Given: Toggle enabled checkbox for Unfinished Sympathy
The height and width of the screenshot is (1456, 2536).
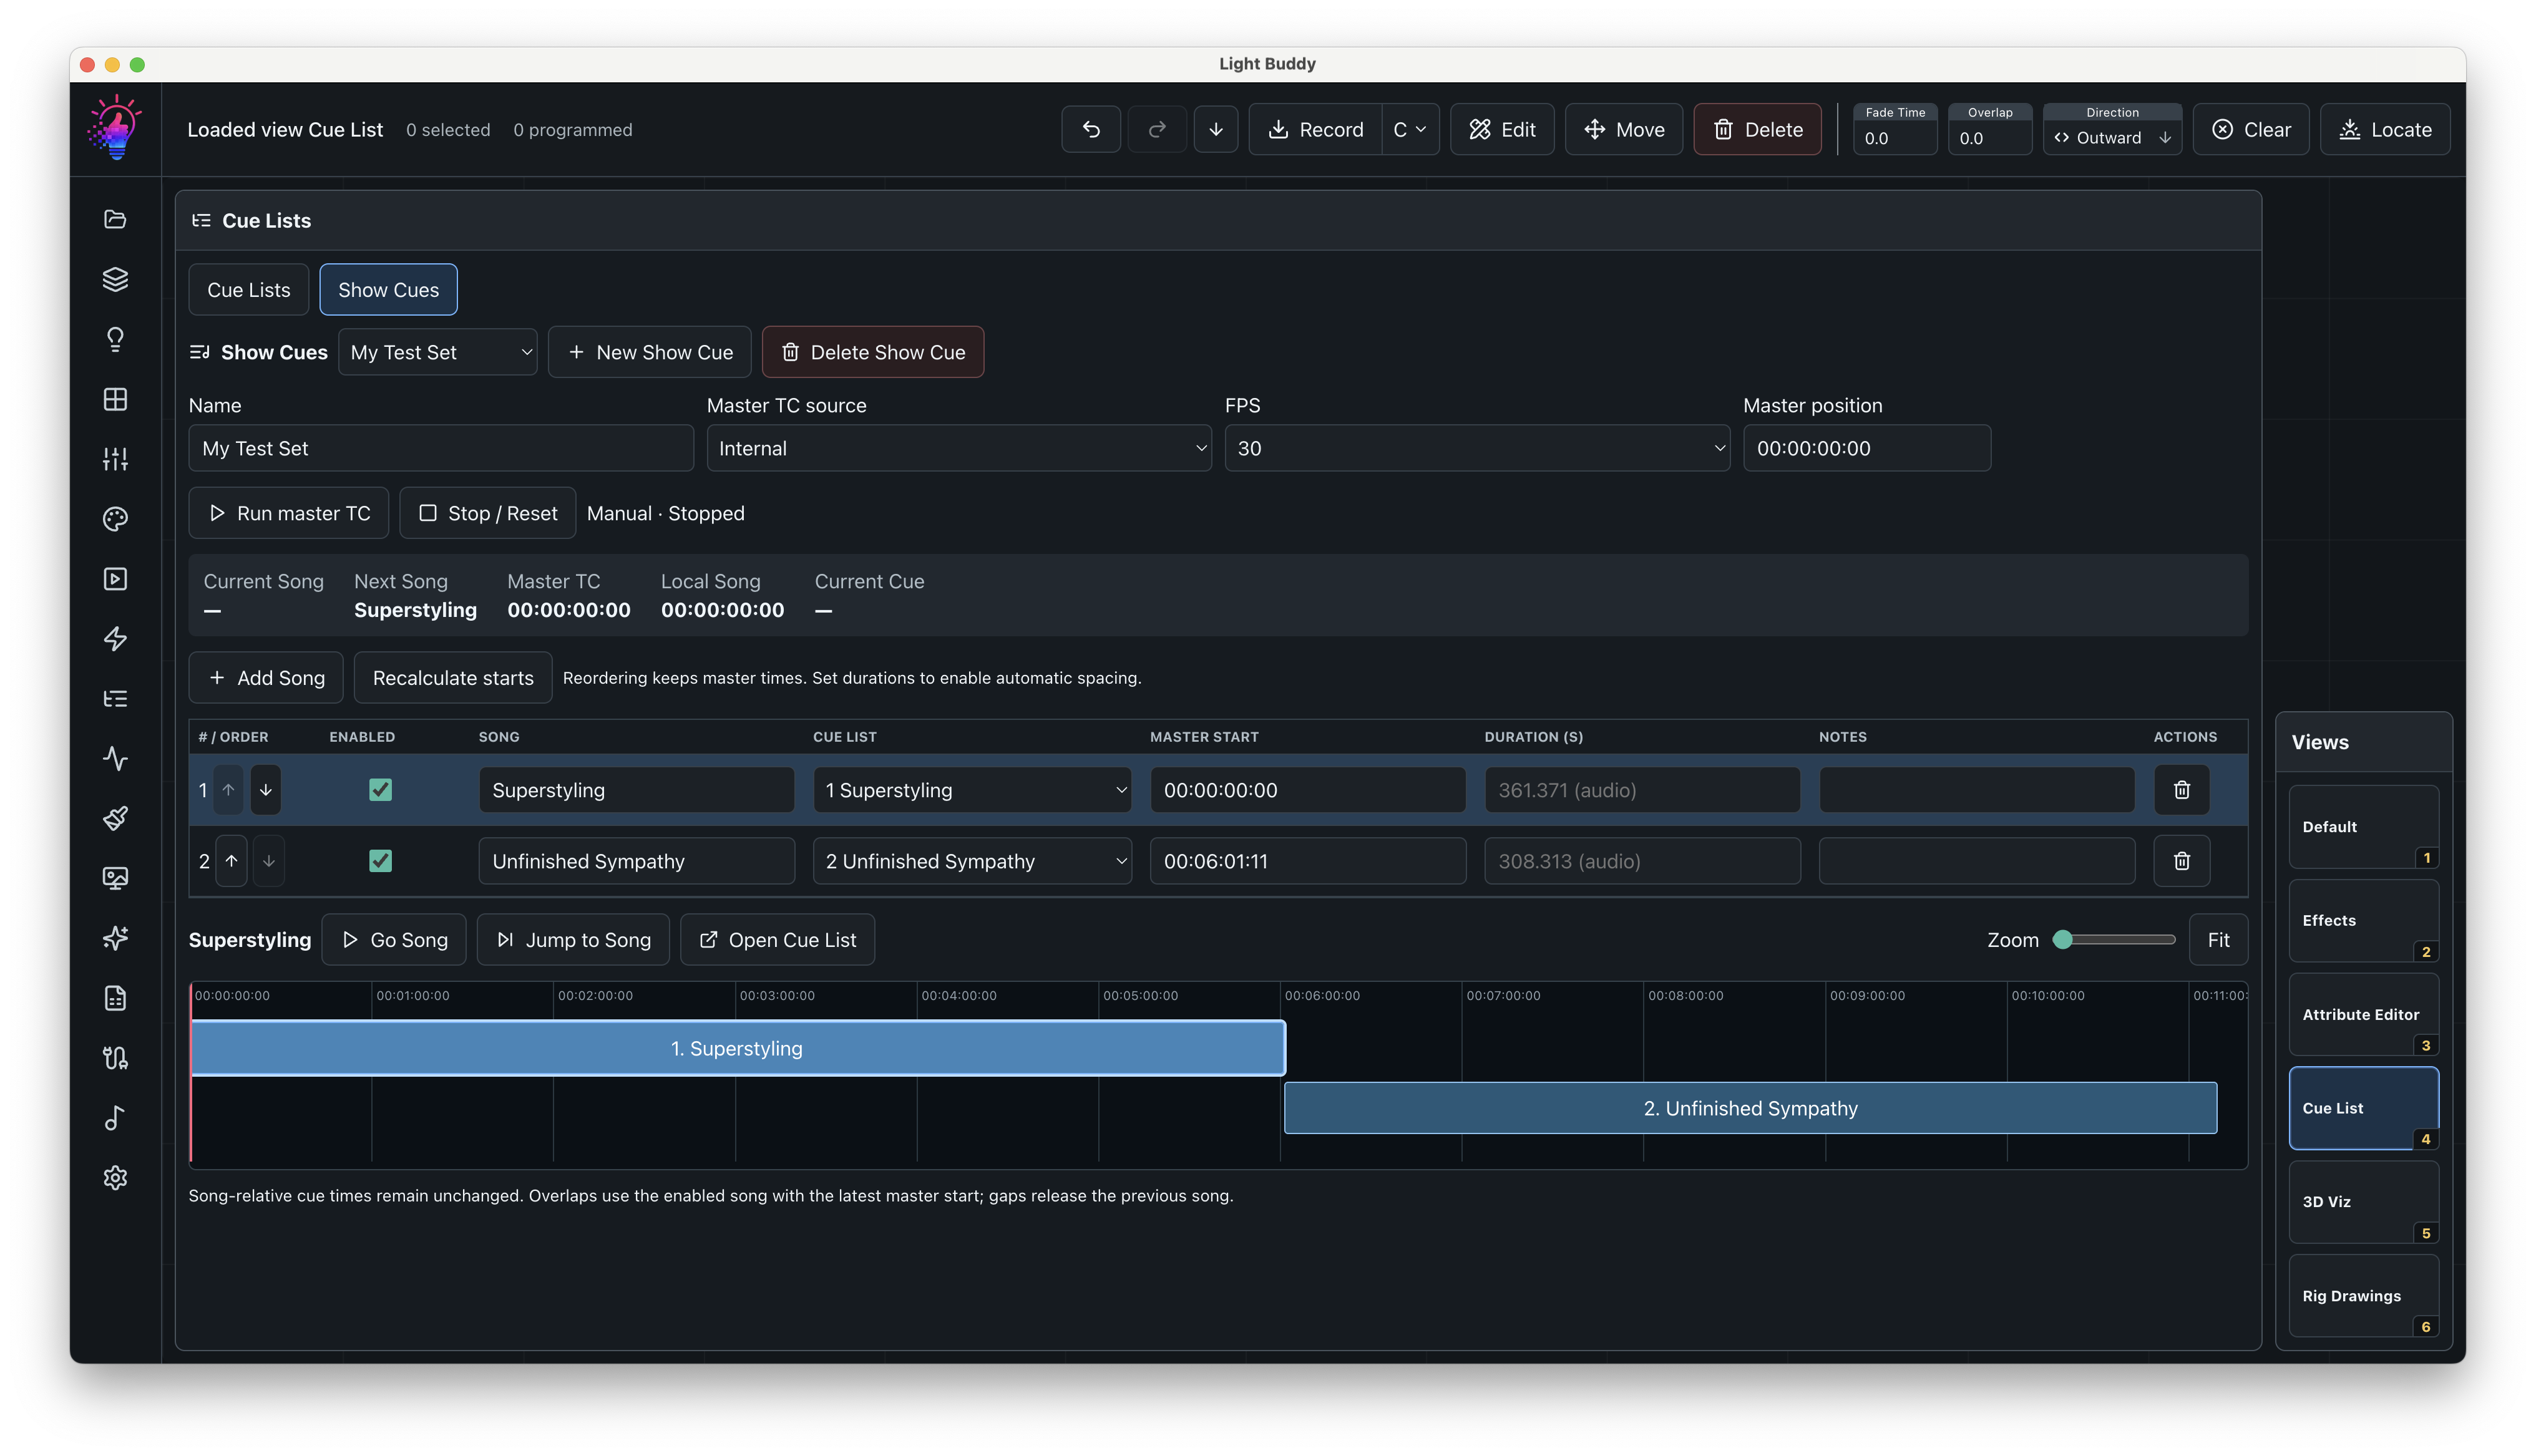Looking at the screenshot, I should click(x=380, y=861).
